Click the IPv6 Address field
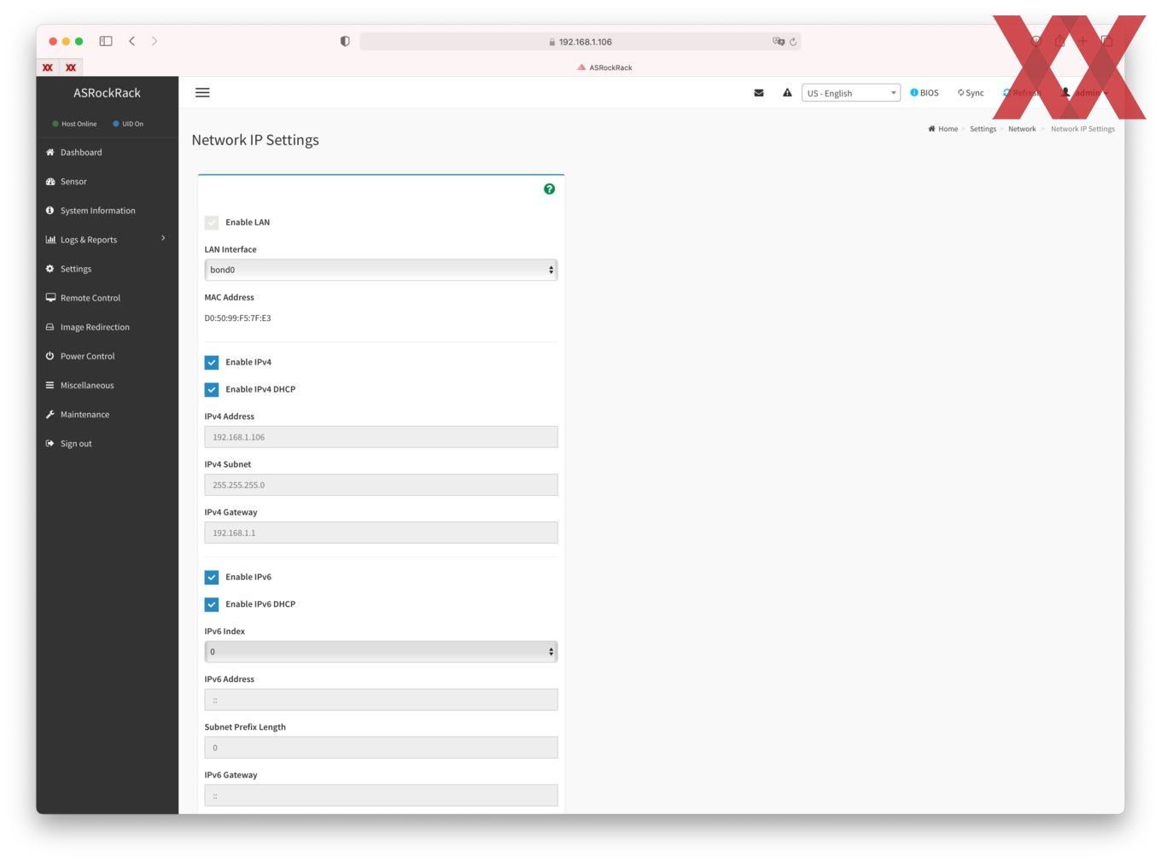 click(x=381, y=700)
